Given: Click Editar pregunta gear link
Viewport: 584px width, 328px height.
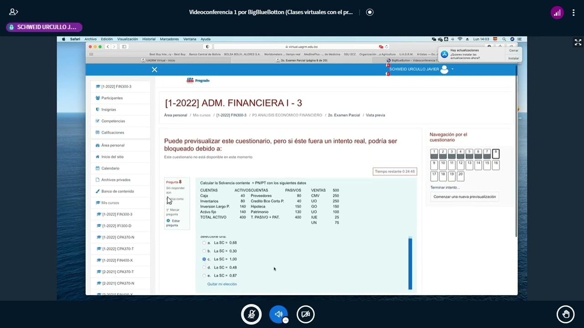Looking at the screenshot, I should pyautogui.click(x=173, y=223).
